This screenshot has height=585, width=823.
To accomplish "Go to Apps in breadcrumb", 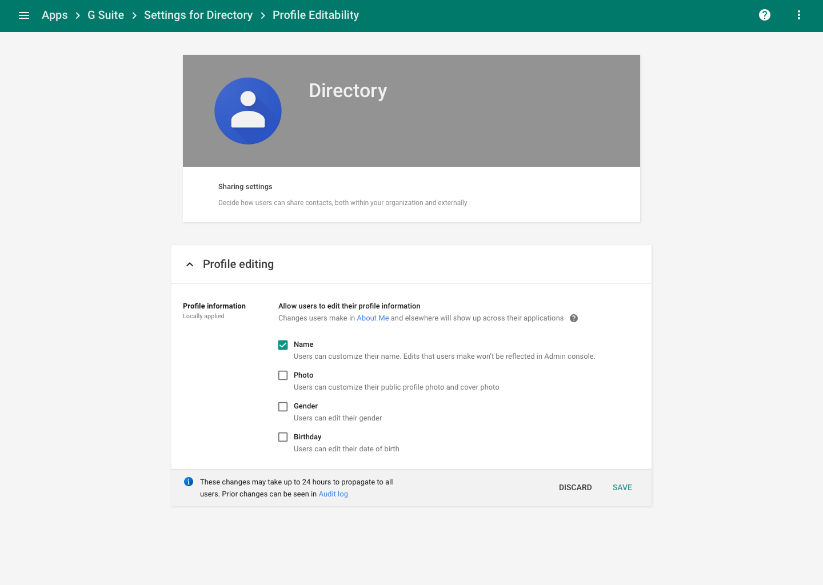I will tap(55, 15).
